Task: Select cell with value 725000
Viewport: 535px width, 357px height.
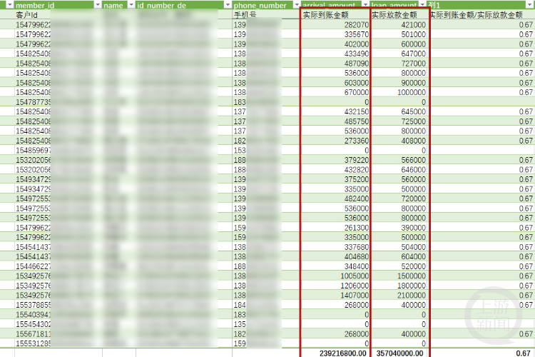Action: pos(399,121)
